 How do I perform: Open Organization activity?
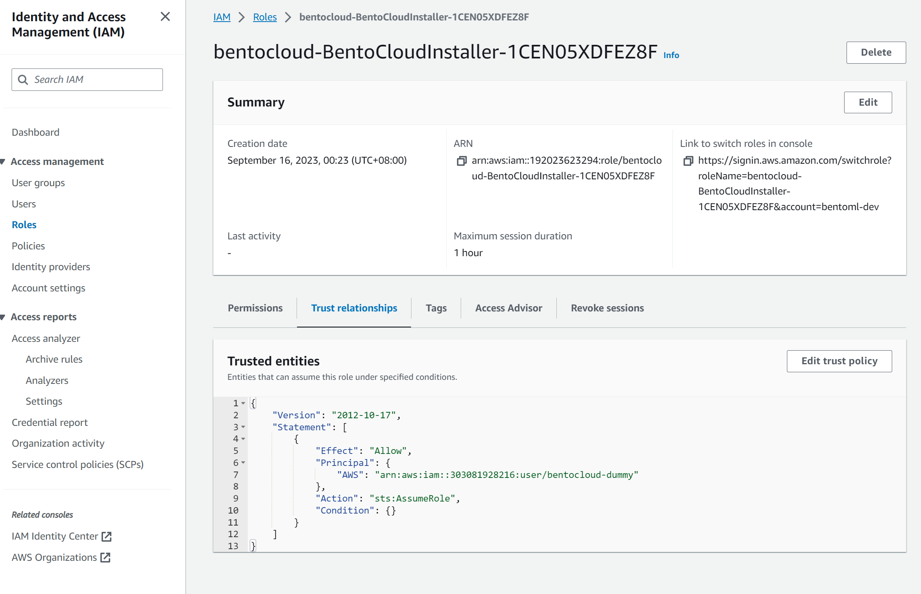click(58, 443)
